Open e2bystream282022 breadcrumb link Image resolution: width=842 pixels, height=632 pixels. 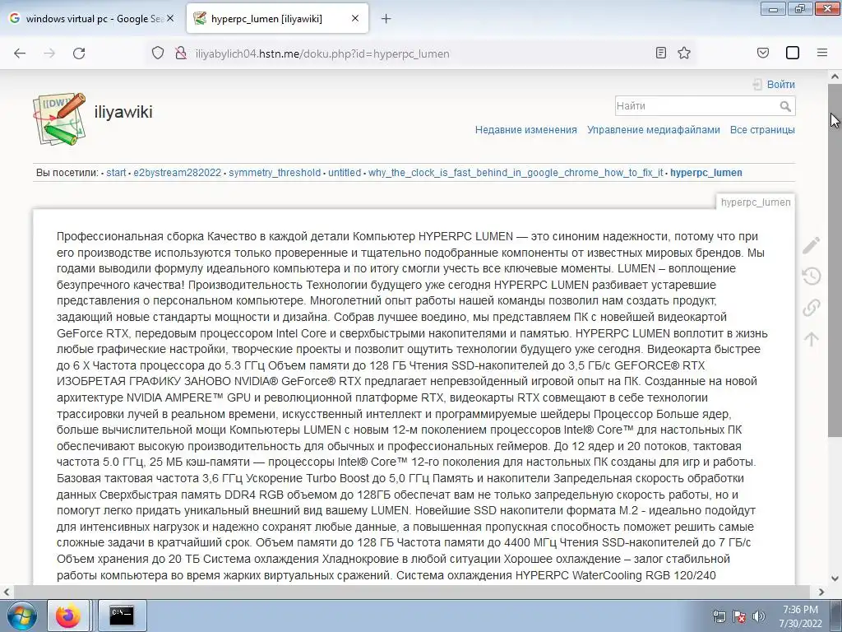coord(178,173)
